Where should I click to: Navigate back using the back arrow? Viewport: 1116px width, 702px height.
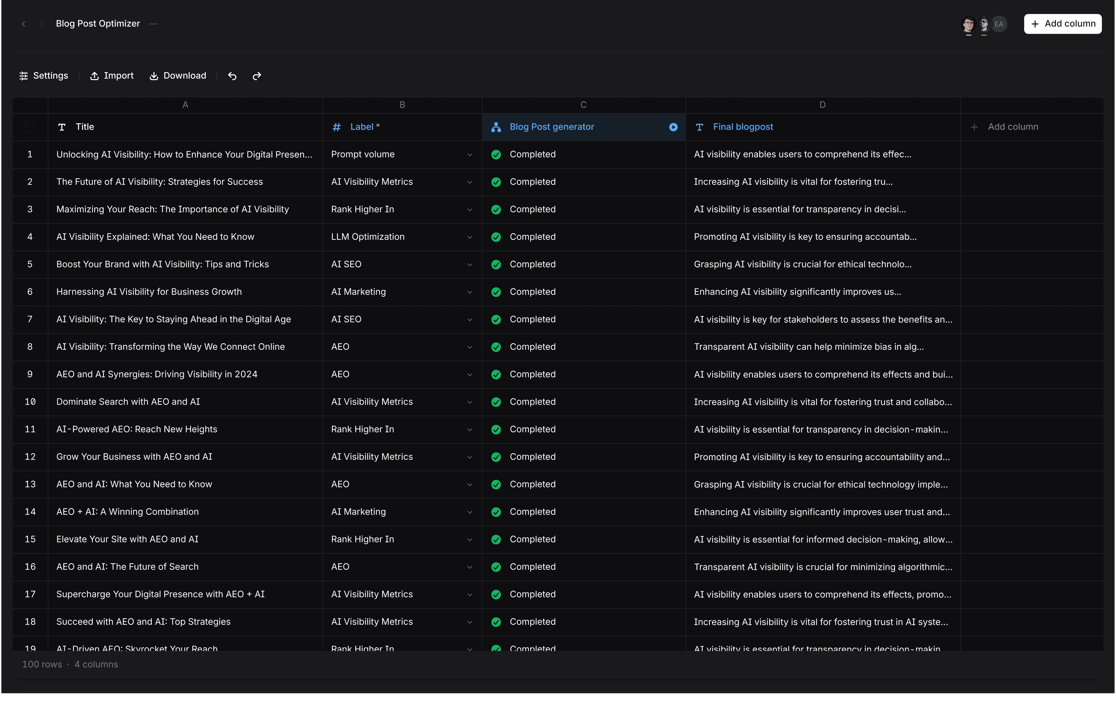click(x=24, y=24)
